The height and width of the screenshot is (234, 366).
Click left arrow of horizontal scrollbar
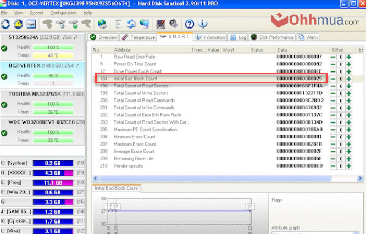(x=95, y=178)
